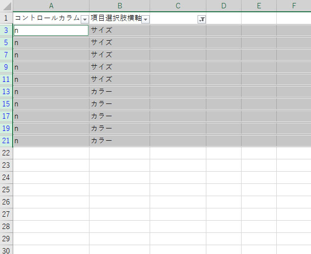
Task: Select column F header
Action: [293, 5]
